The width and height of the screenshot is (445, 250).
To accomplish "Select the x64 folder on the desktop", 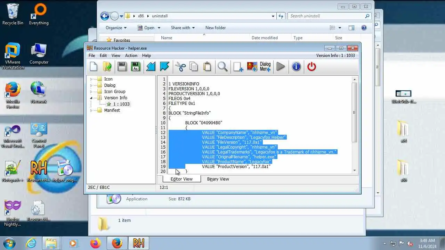I will (x=404, y=132).
